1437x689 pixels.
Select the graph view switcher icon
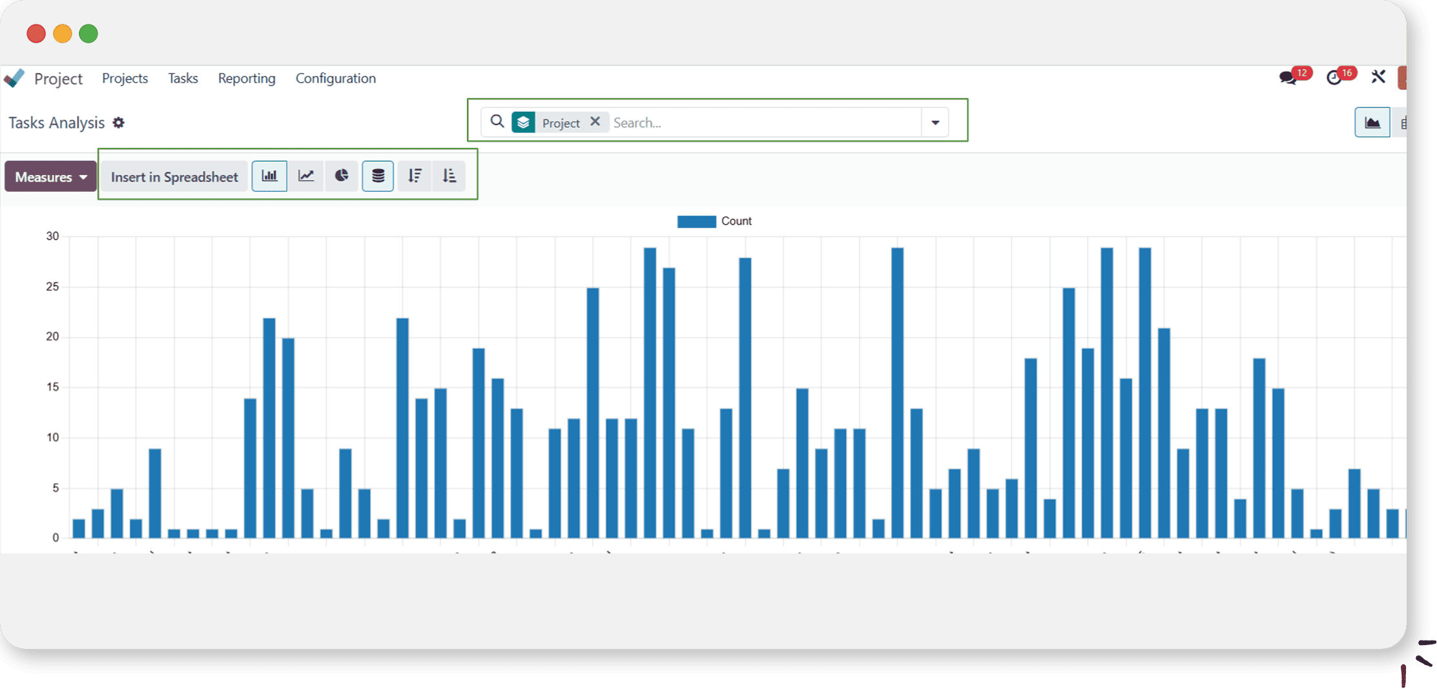tap(1372, 123)
